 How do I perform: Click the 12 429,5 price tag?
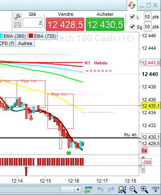[x=151, y=143]
